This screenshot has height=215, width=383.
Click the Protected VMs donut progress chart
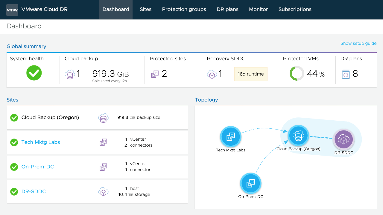297,73
